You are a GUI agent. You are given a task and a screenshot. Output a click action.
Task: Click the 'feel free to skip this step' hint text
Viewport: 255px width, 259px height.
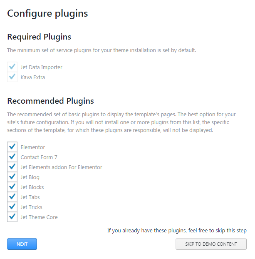pyautogui.click(x=177, y=230)
